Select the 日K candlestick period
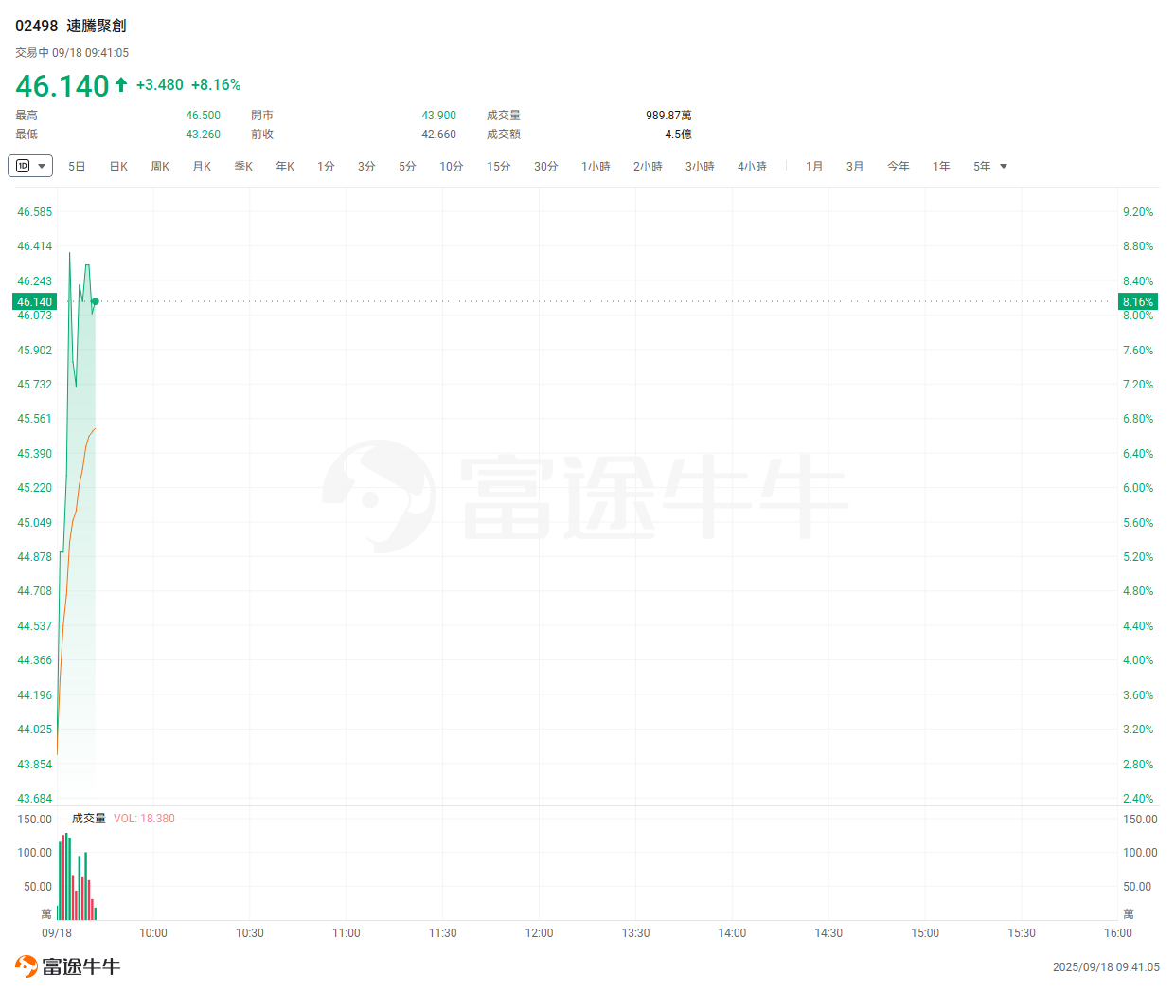This screenshot has height=992, width=1175. (x=118, y=167)
